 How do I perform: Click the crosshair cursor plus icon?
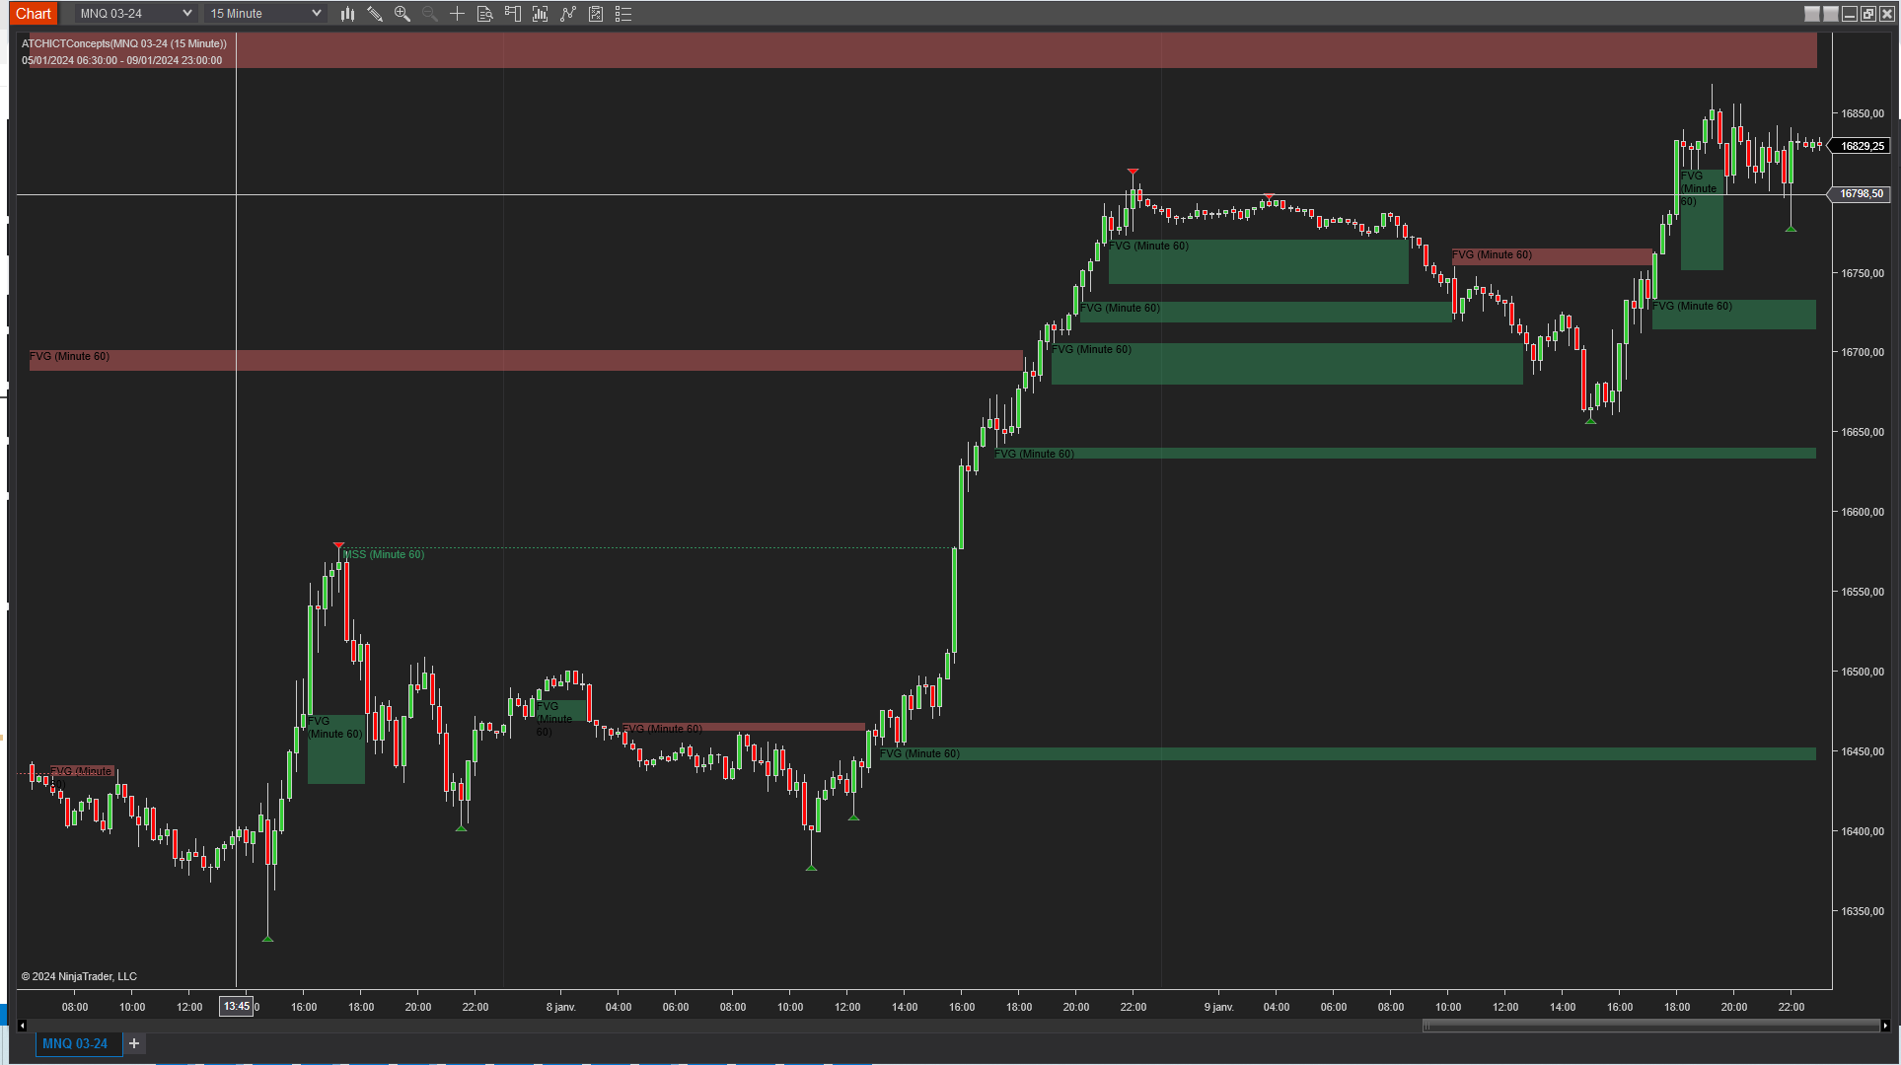[457, 14]
